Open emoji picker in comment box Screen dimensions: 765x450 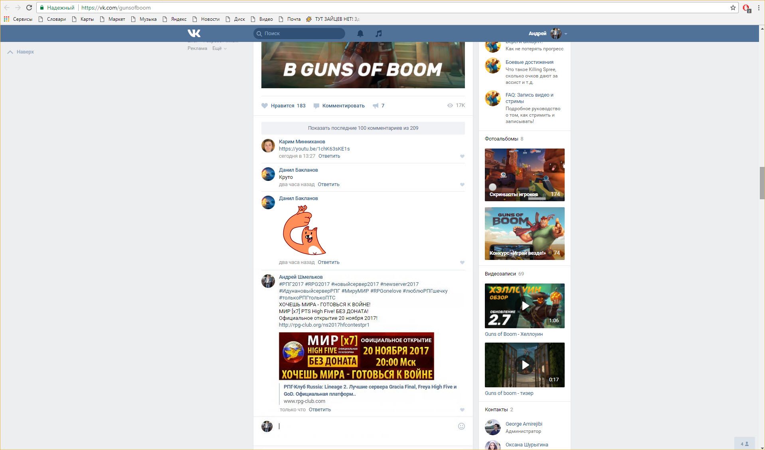tap(461, 426)
